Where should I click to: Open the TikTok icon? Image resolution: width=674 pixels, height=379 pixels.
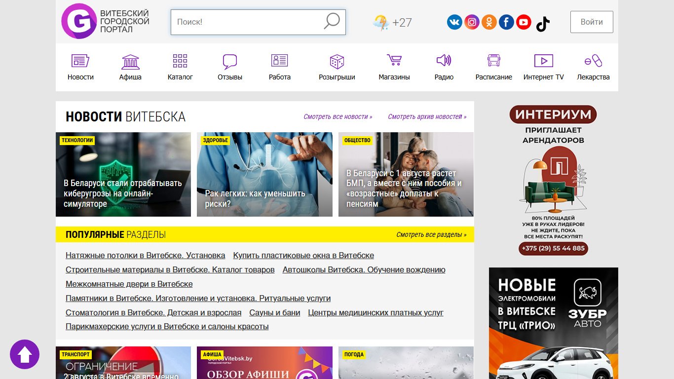543,23
